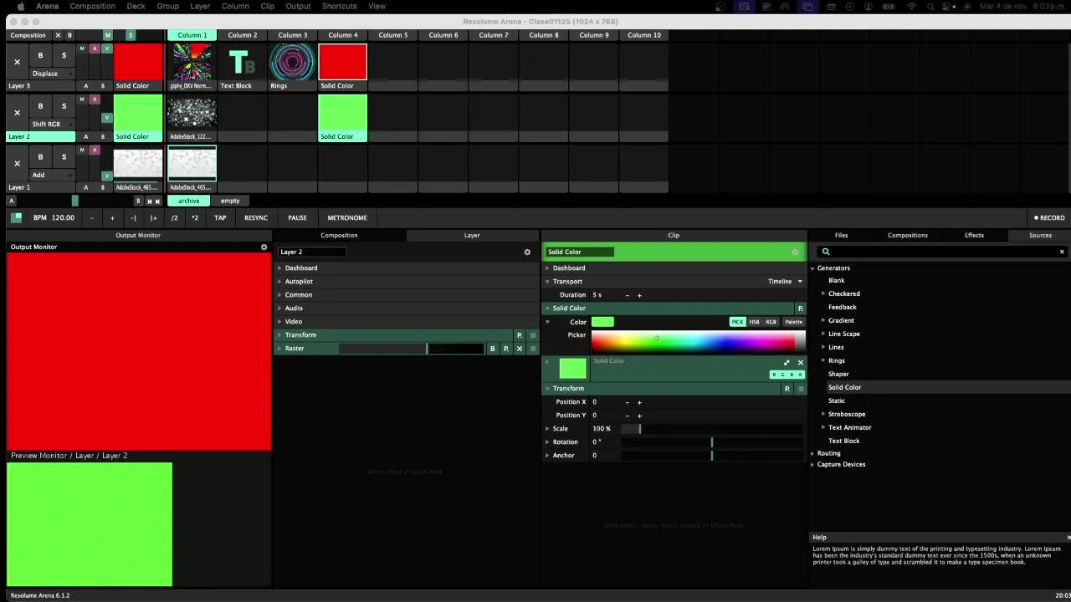Click the rainbow Picker color strip

pyautogui.click(x=698, y=340)
